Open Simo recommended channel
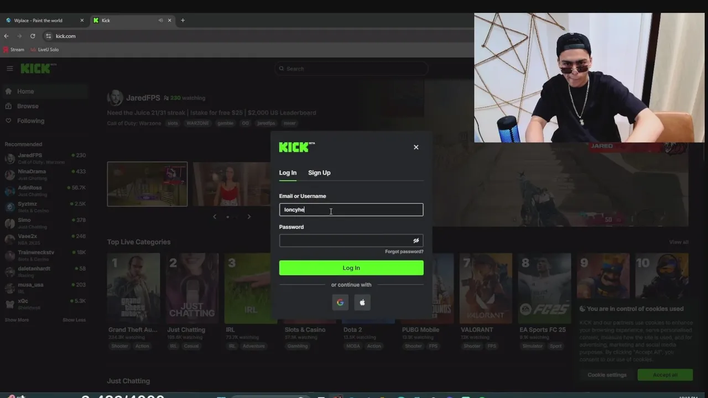Screen dimensions: 708x398 click(44, 223)
